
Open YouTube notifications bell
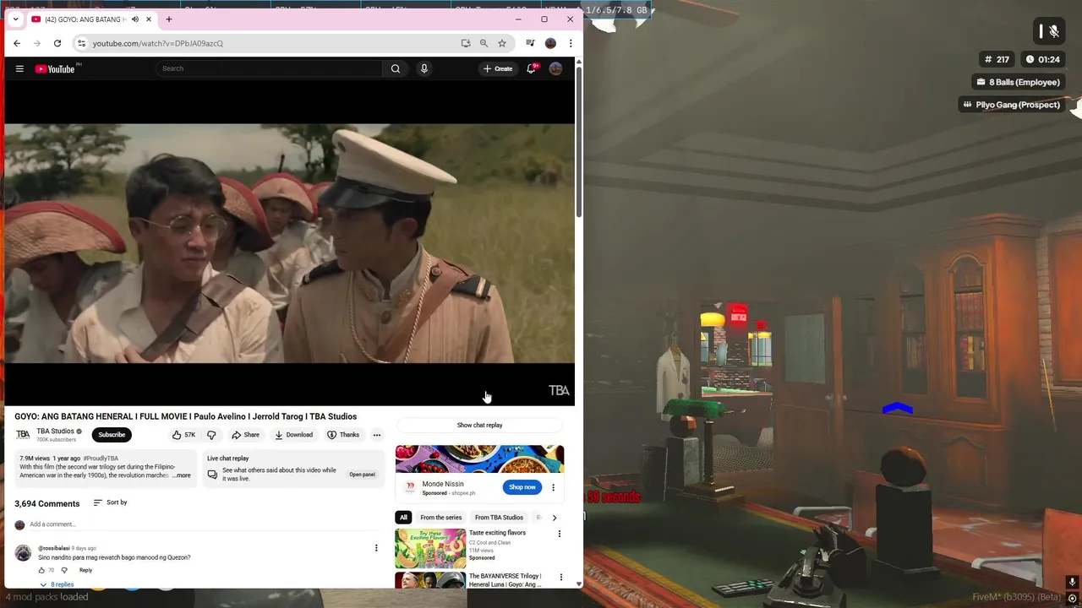pos(532,68)
